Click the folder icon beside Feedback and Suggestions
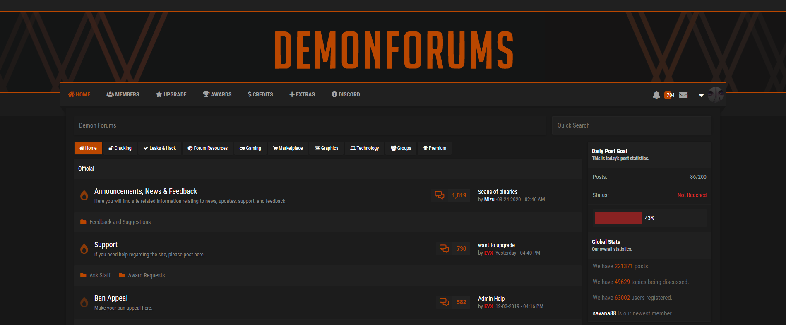The height and width of the screenshot is (325, 786). point(83,222)
